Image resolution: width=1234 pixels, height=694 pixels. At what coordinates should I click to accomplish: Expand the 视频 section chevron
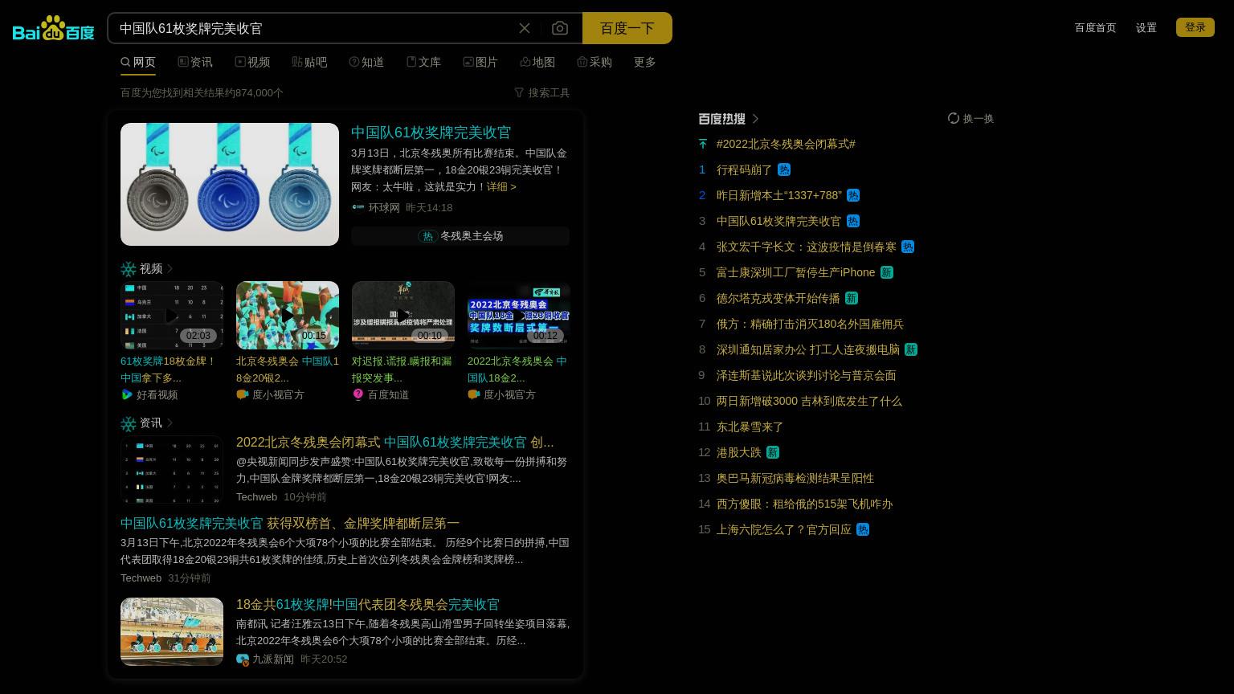170,268
